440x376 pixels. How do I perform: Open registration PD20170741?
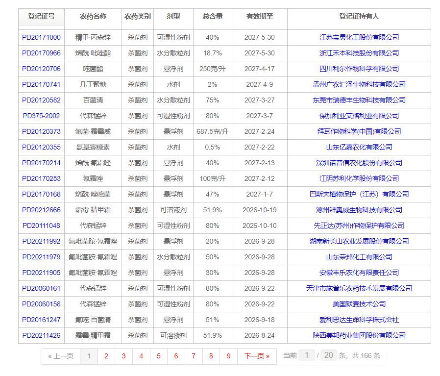click(x=41, y=84)
